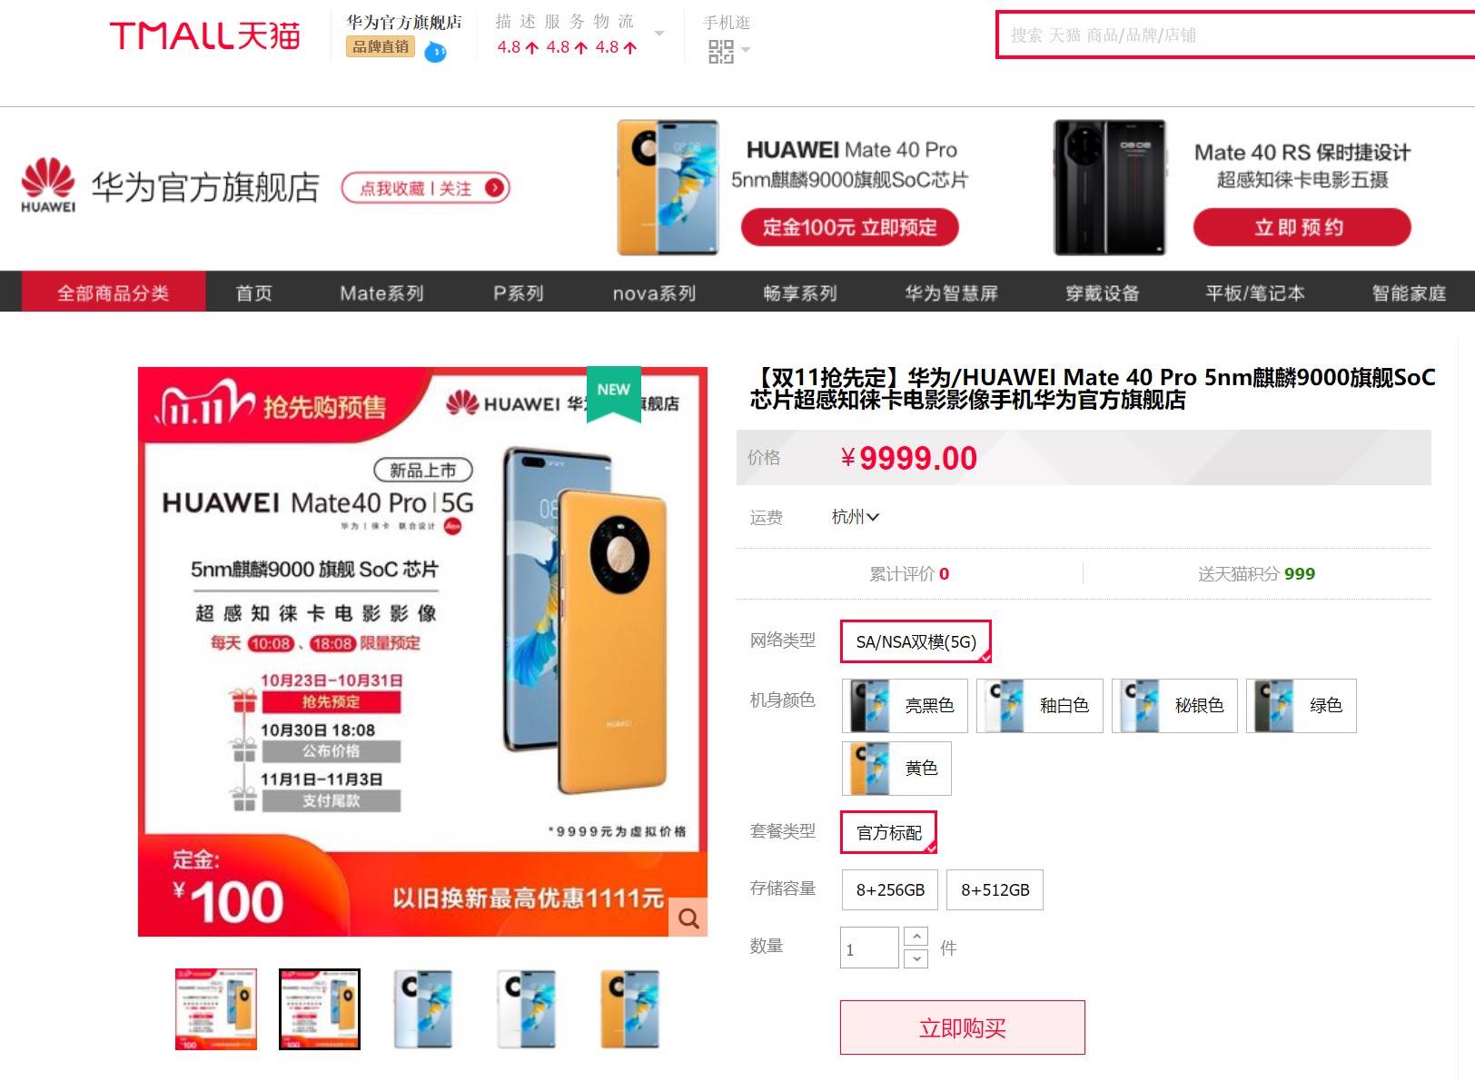Open the 穿戴设备 navigation tab

1102,293
